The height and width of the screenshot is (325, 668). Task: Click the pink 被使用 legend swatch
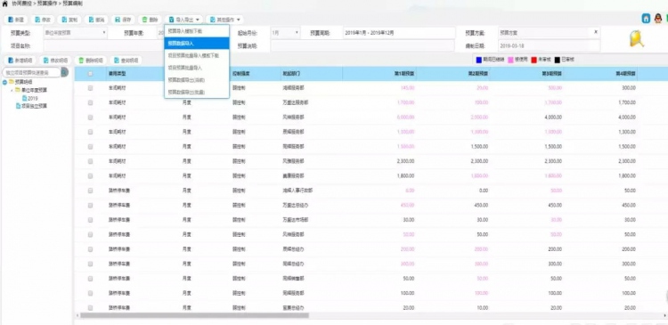[x=510, y=60]
